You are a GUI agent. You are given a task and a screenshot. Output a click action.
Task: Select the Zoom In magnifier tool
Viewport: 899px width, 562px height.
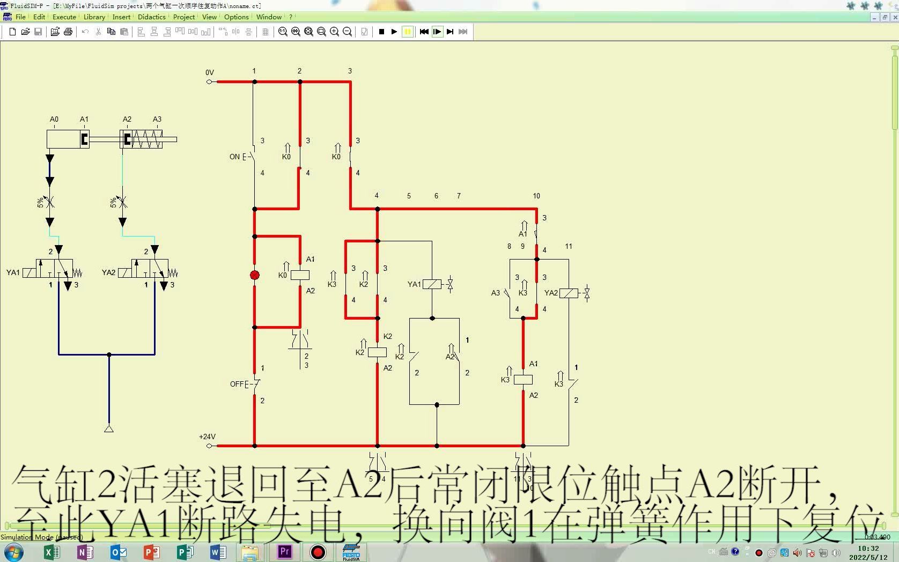coord(334,32)
